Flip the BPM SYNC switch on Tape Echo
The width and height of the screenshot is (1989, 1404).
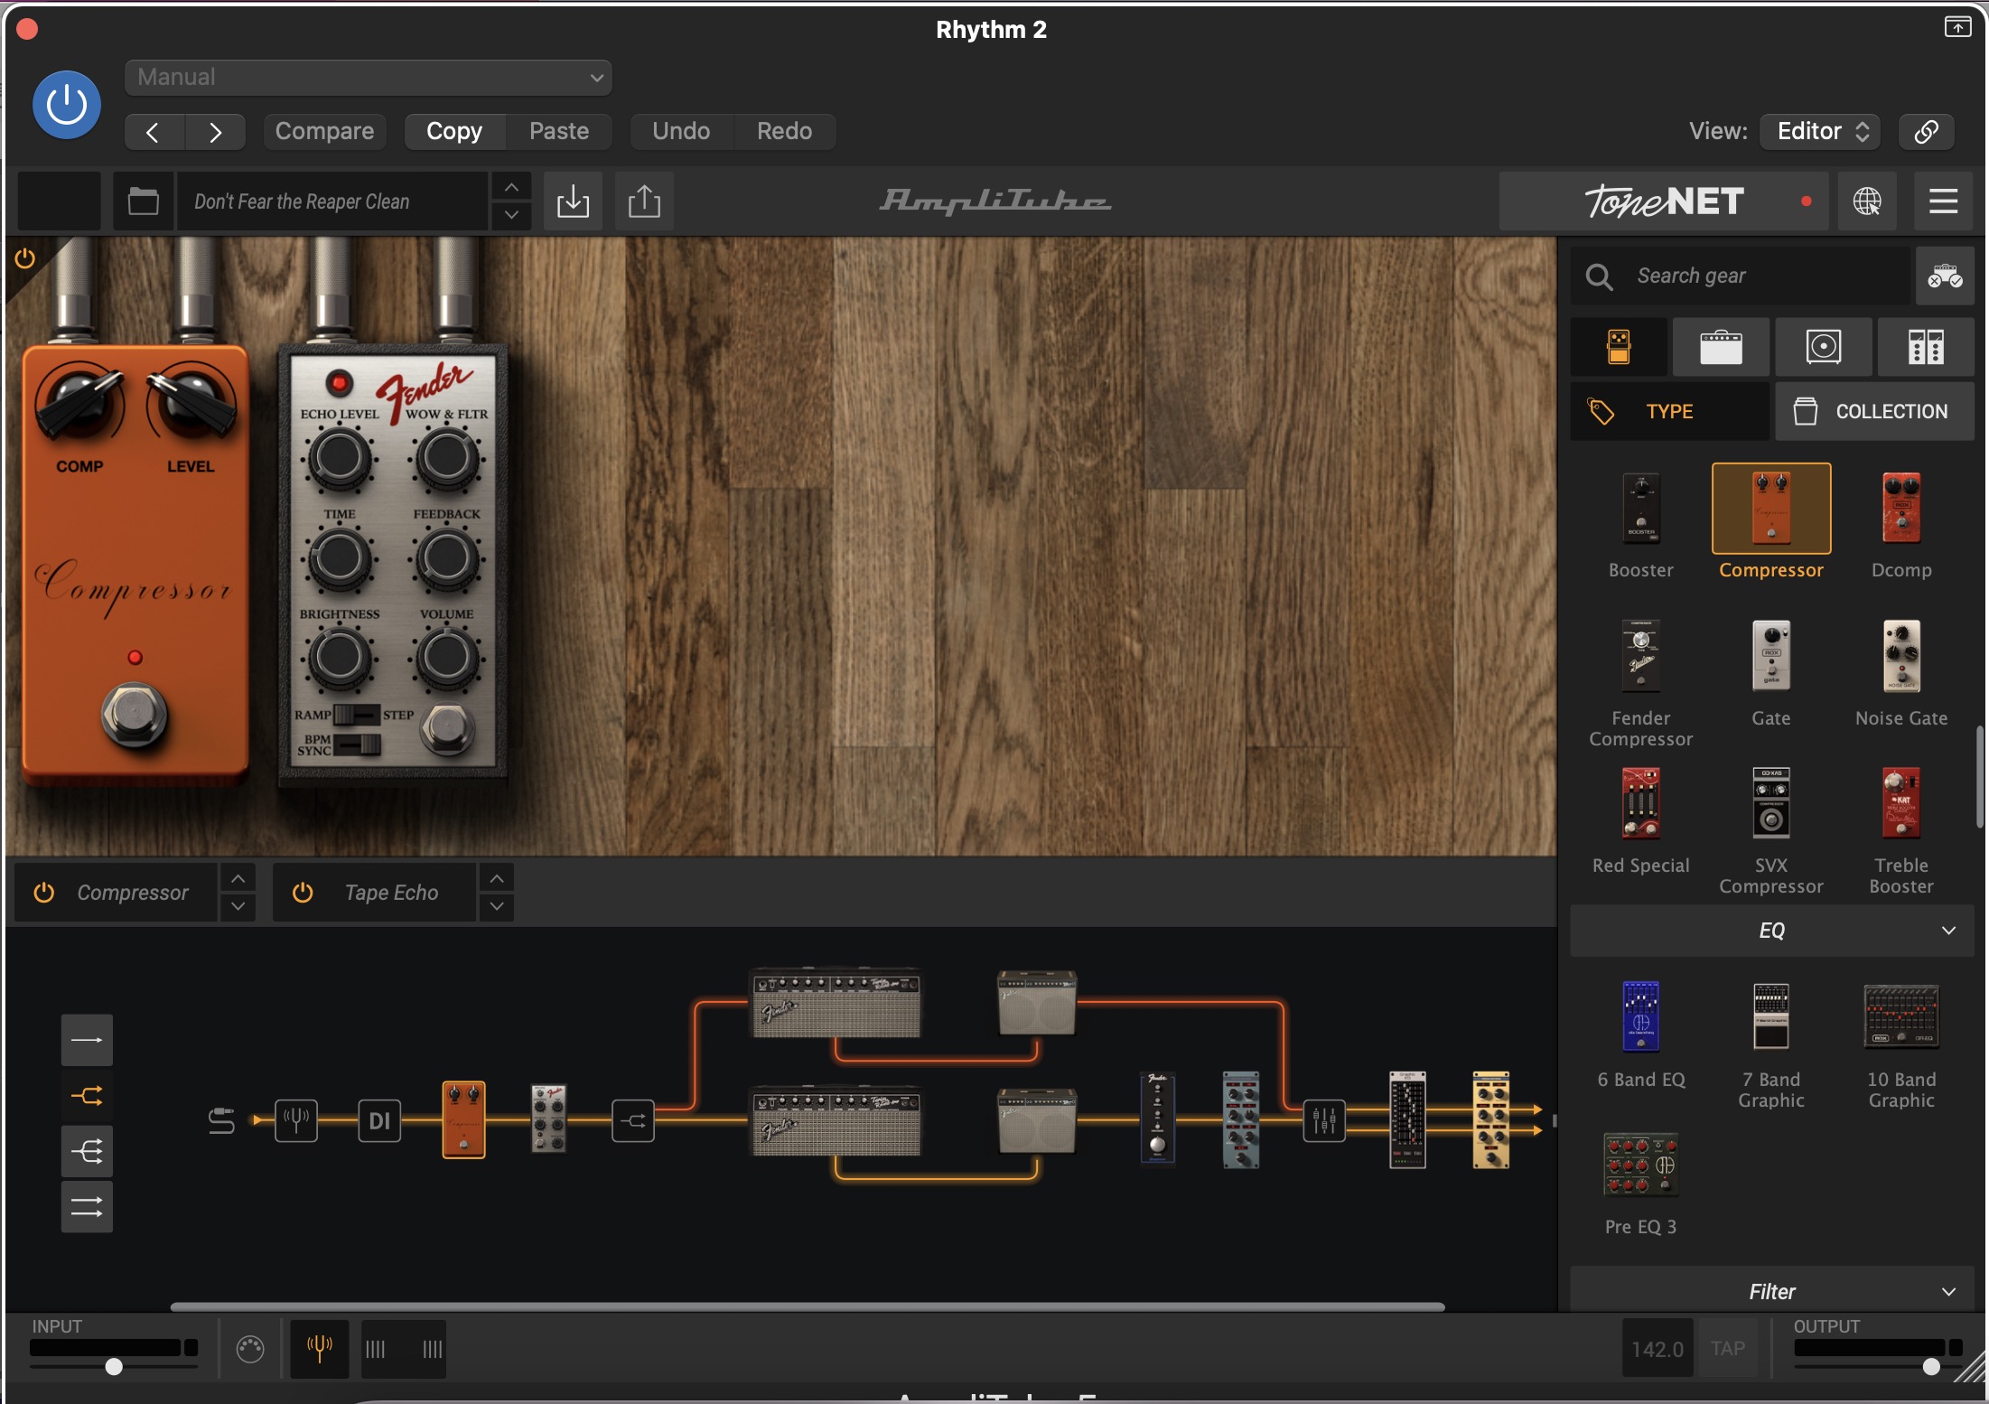pos(358,744)
